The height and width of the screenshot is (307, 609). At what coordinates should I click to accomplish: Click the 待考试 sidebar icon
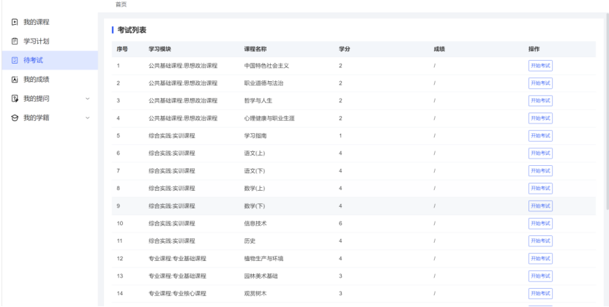pyautogui.click(x=15, y=61)
